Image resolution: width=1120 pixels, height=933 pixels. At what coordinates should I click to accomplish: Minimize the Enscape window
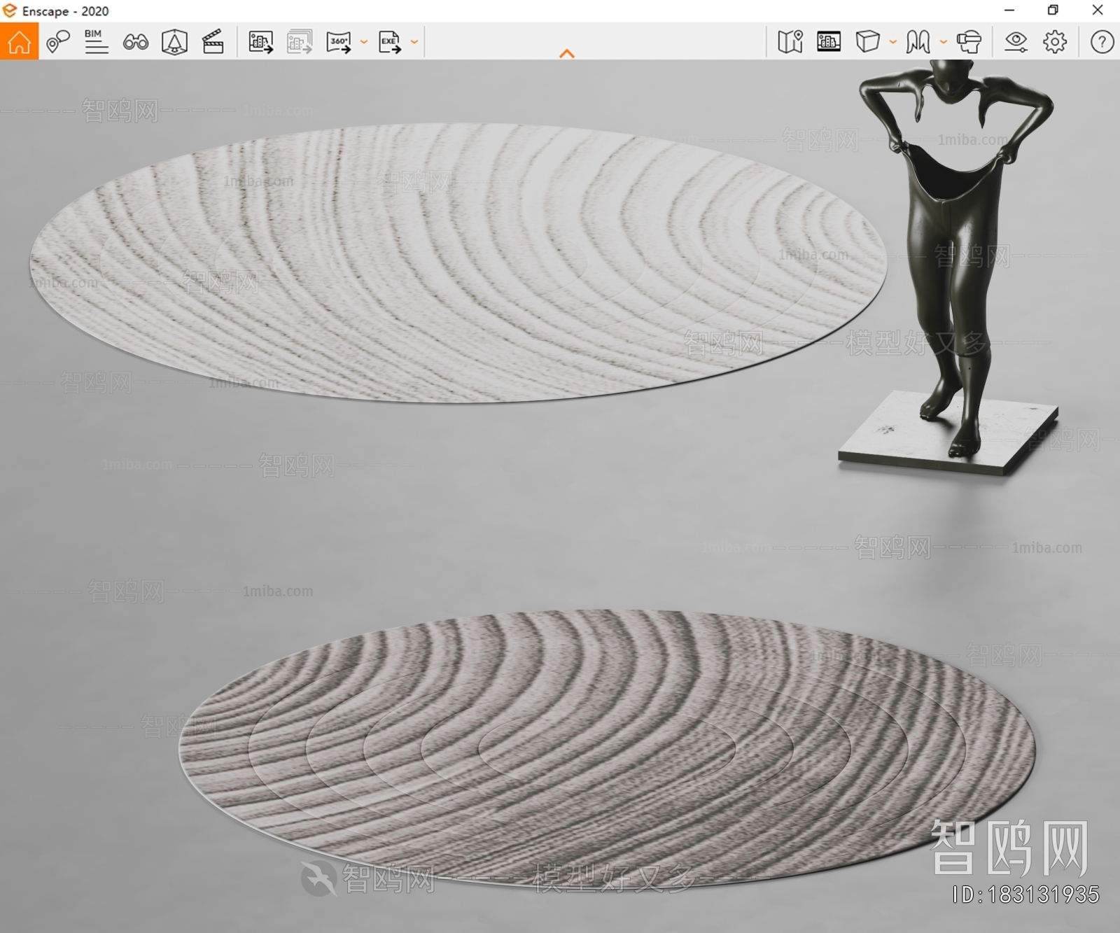pyautogui.click(x=1009, y=10)
